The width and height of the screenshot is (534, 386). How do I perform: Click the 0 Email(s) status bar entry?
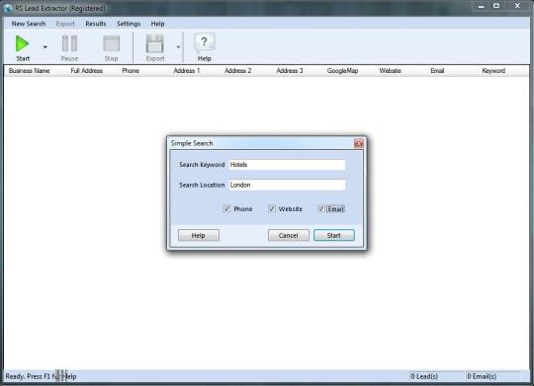point(482,376)
